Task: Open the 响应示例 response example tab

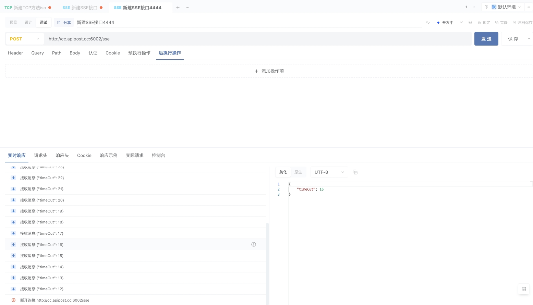Action: point(109,156)
